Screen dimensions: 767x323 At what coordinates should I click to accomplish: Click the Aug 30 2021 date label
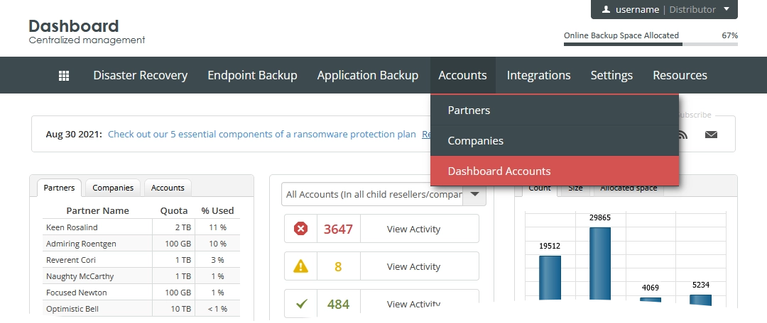point(74,134)
